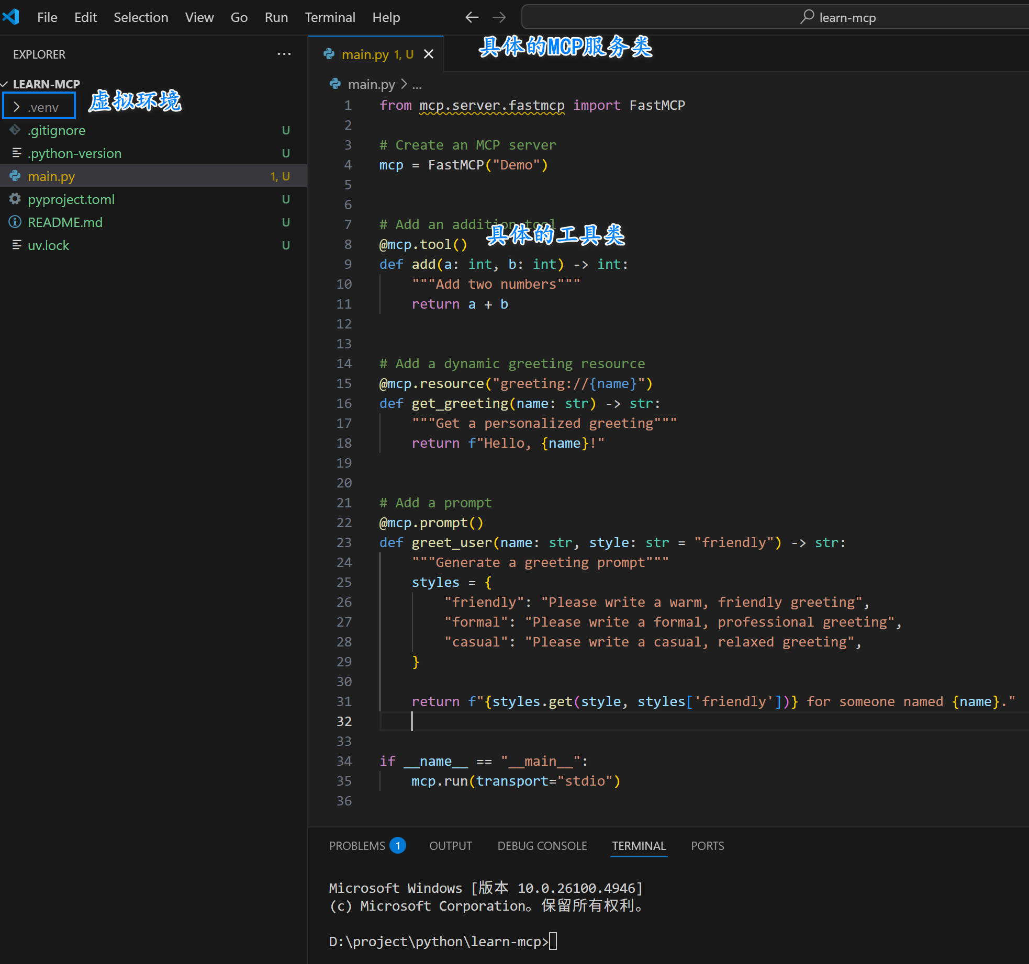Open the Selection menu
The width and height of the screenshot is (1029, 964).
tap(141, 17)
